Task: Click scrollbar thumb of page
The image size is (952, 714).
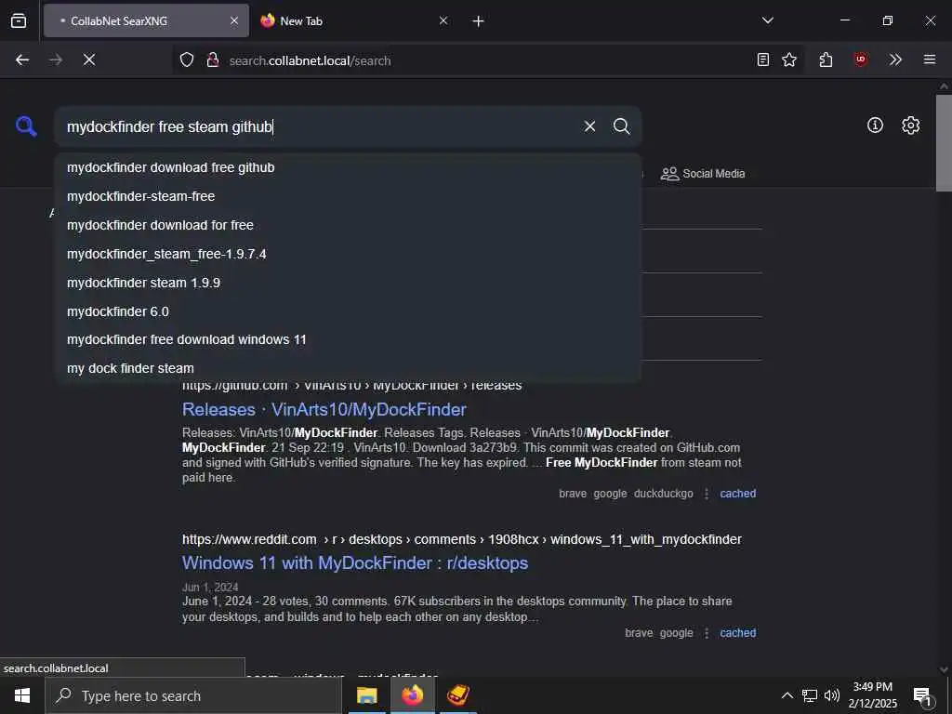Action: click(944, 142)
